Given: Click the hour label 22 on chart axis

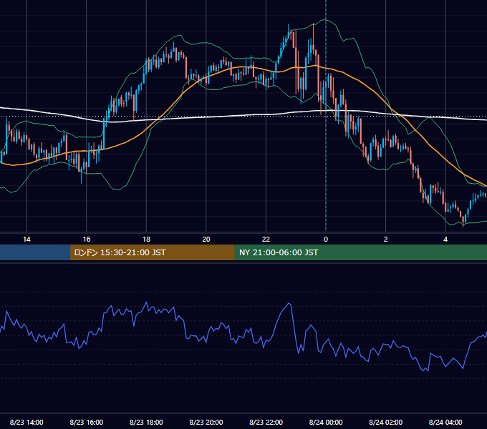Looking at the screenshot, I should (x=266, y=240).
